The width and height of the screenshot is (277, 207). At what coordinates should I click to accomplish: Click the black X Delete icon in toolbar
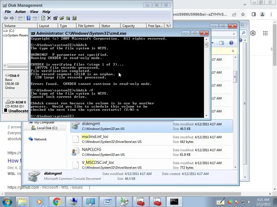[x=49, y=18]
